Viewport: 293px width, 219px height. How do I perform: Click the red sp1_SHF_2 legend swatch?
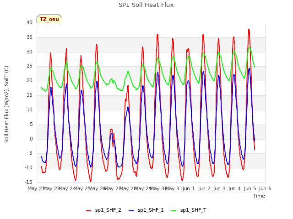tap(88, 211)
